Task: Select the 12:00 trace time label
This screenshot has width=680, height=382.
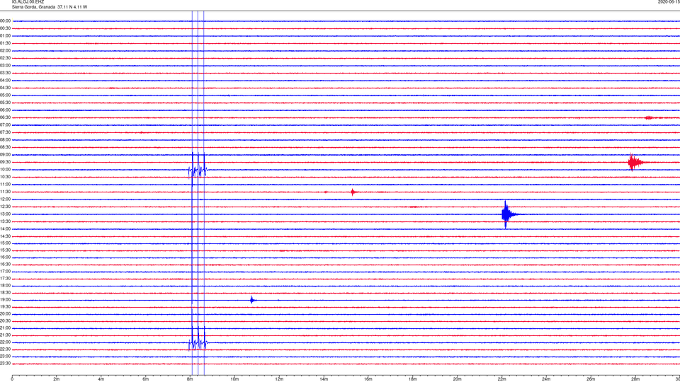Action: click(x=5, y=199)
